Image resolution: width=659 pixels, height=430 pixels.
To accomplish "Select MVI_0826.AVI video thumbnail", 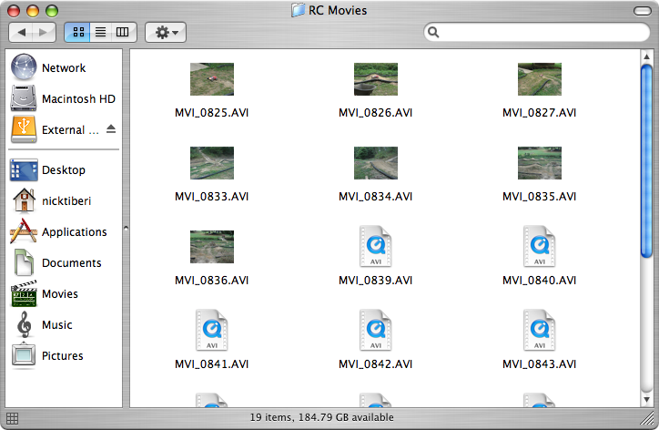I will coord(376,79).
